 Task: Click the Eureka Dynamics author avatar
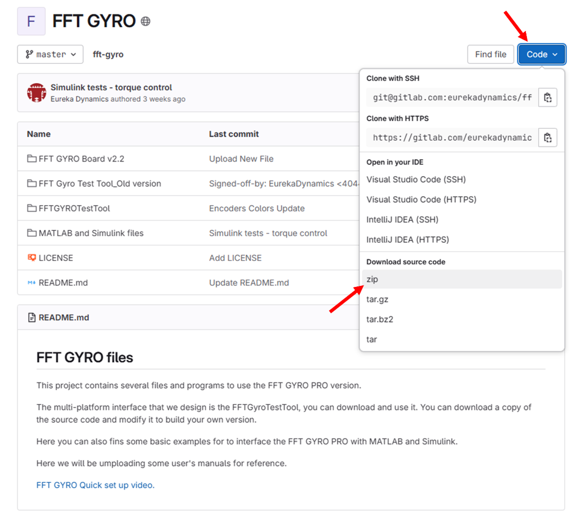point(37,93)
